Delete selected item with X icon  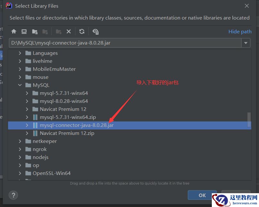[x=69, y=31]
